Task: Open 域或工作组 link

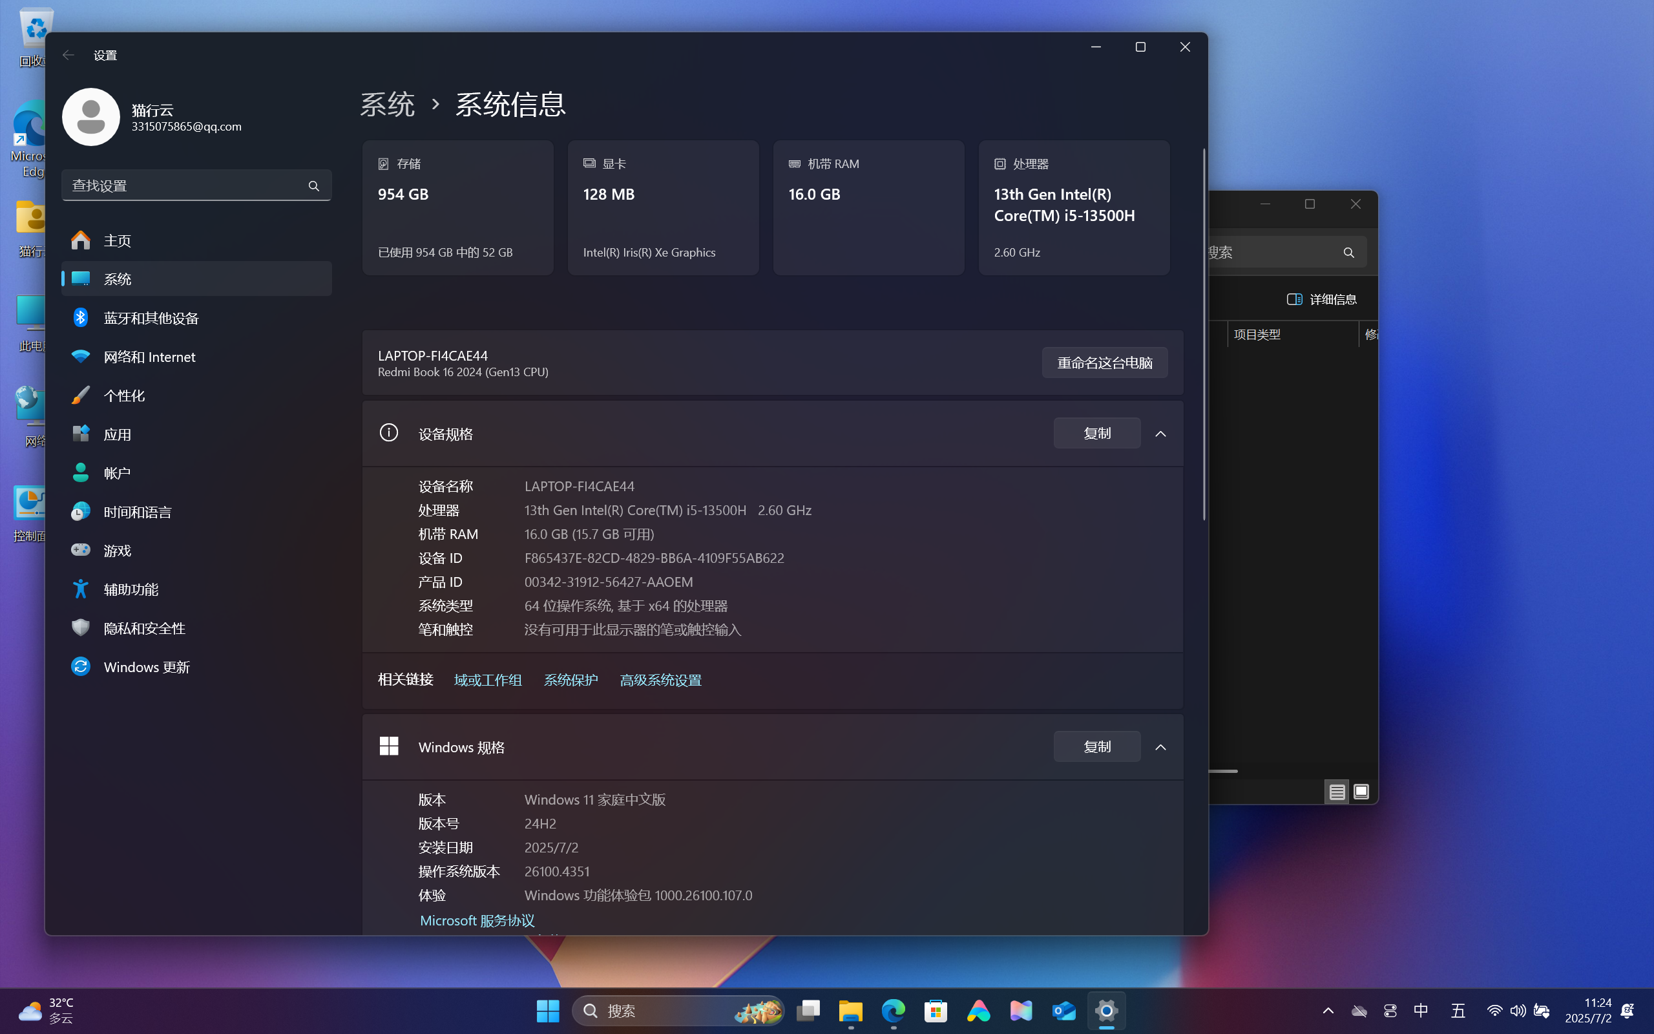Action: [488, 681]
